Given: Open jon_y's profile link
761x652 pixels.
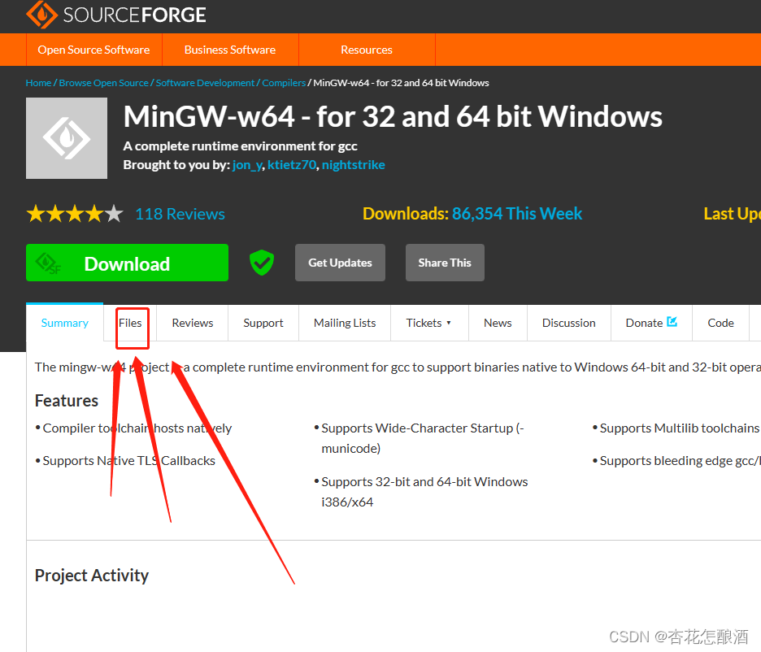Looking at the screenshot, I should coord(247,165).
